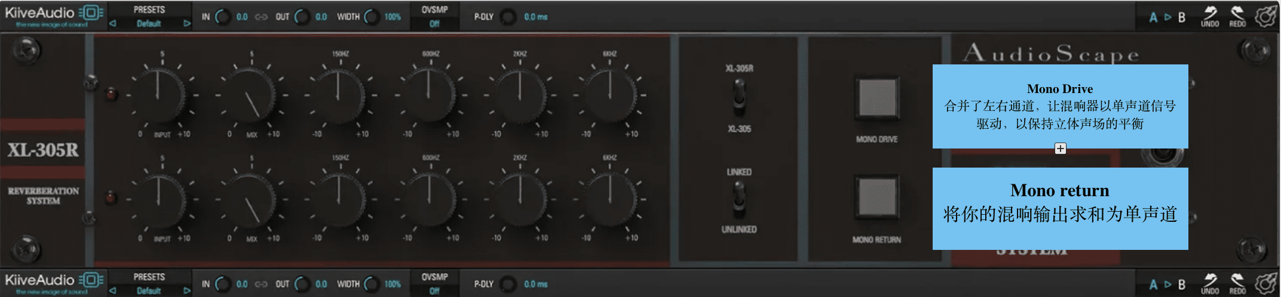Click the 100% WIDTH value in the top toolbar
1281x297 pixels.
(x=393, y=17)
